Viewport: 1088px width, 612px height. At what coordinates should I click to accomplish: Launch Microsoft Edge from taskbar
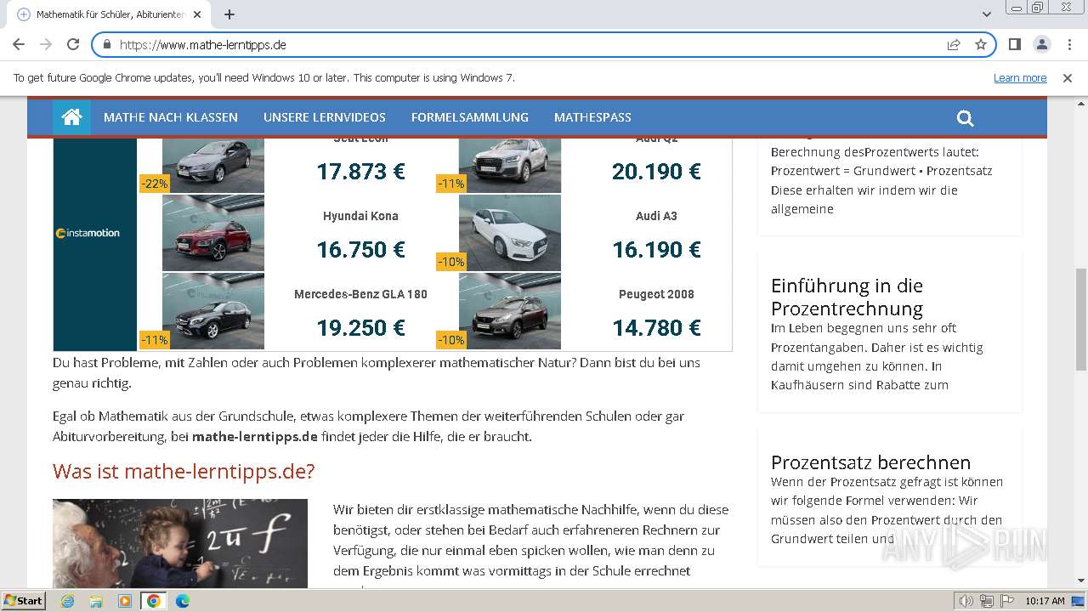183,601
